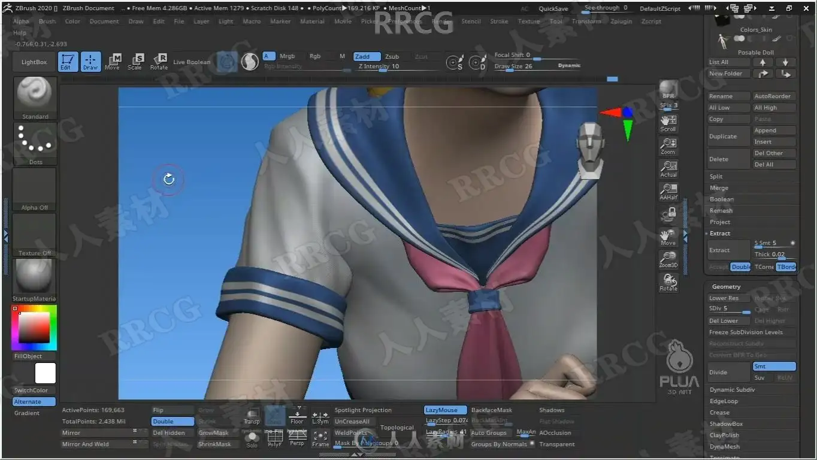Activate the Edit mode icon
Screen dimensions: 817x460
68,62
